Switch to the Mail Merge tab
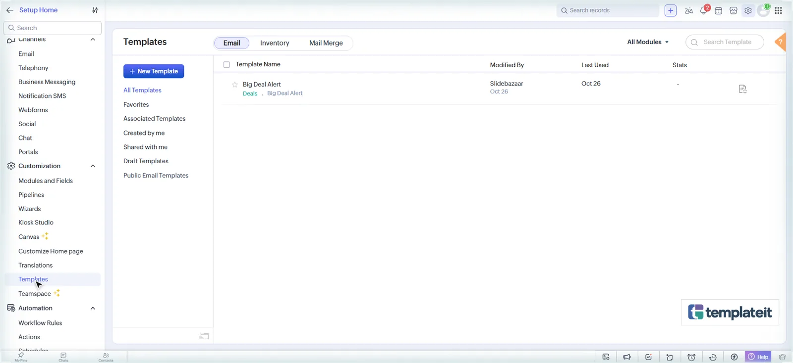Viewport: 793px width, 363px height. coord(326,43)
